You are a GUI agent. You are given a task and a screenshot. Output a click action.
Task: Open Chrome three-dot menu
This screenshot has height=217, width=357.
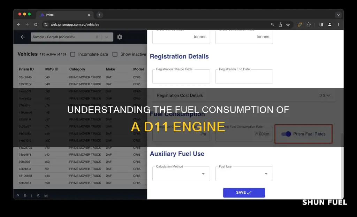[x=338, y=25]
